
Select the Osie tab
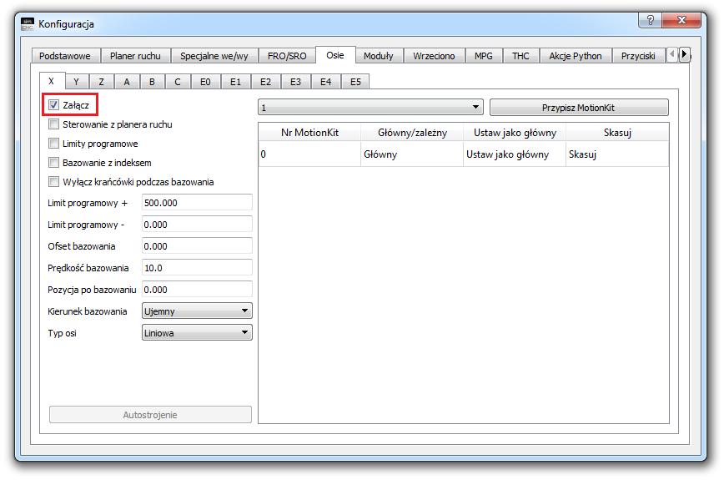click(x=335, y=55)
